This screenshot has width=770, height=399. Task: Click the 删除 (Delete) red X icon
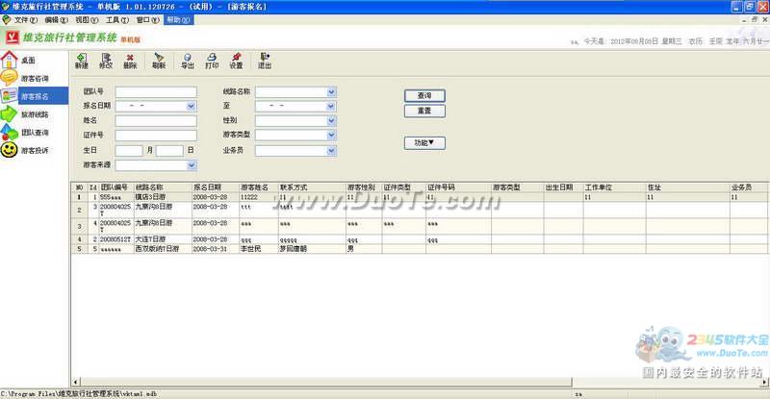pyautogui.click(x=130, y=61)
